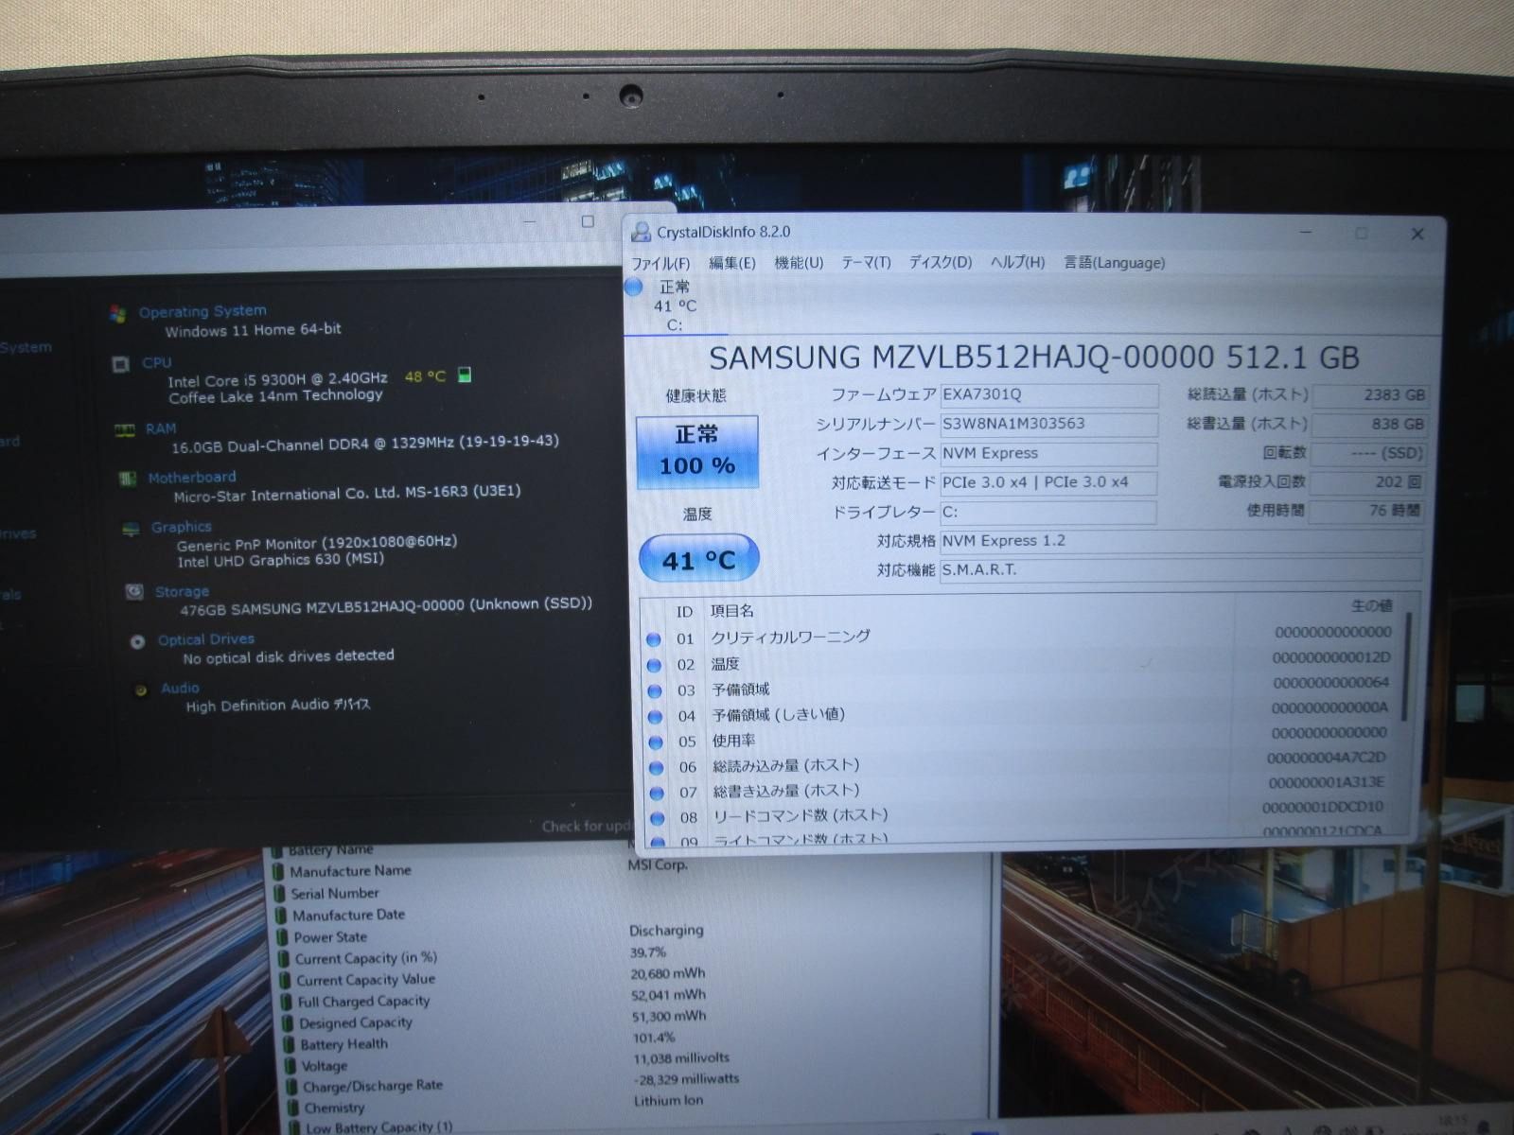Click the firmware field EXA7301Q
Viewport: 1514px width, 1135px height.
pos(1048,394)
